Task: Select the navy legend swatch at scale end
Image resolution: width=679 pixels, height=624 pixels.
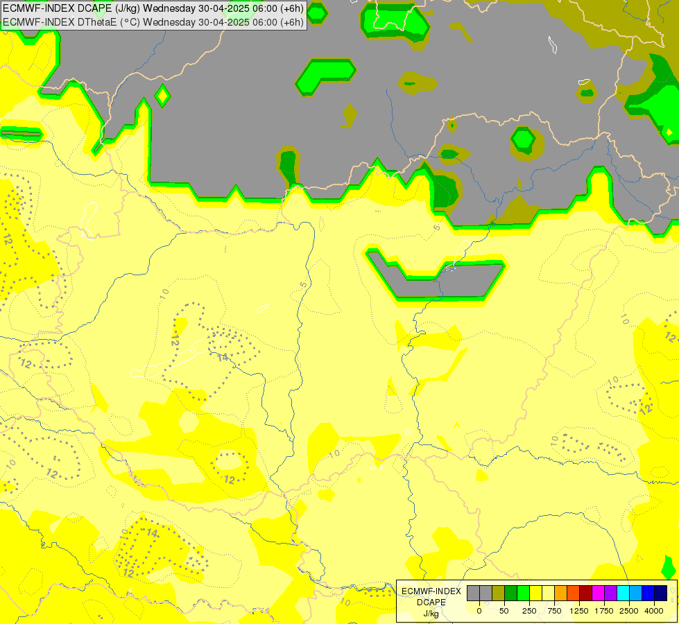Action: click(661, 593)
